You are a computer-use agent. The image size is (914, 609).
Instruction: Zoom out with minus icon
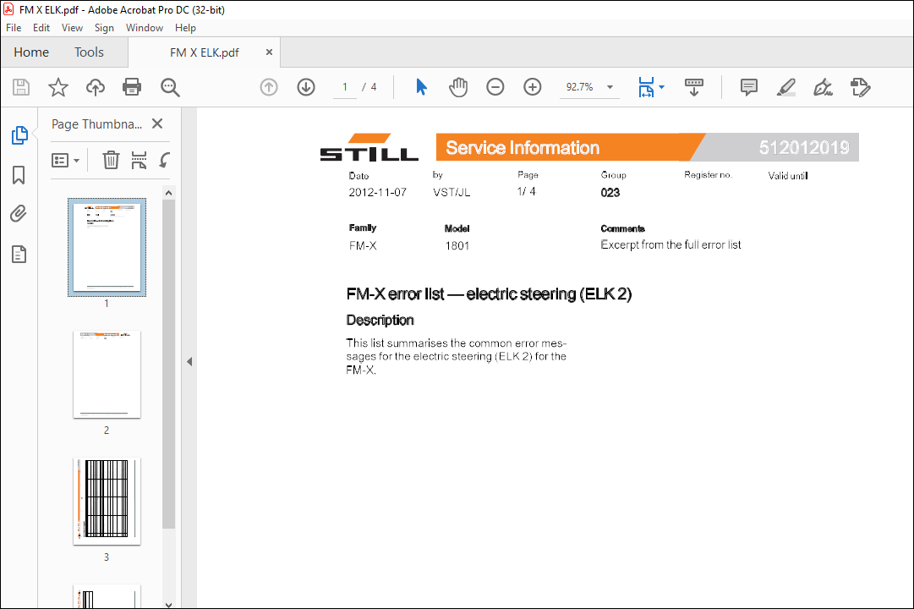495,87
